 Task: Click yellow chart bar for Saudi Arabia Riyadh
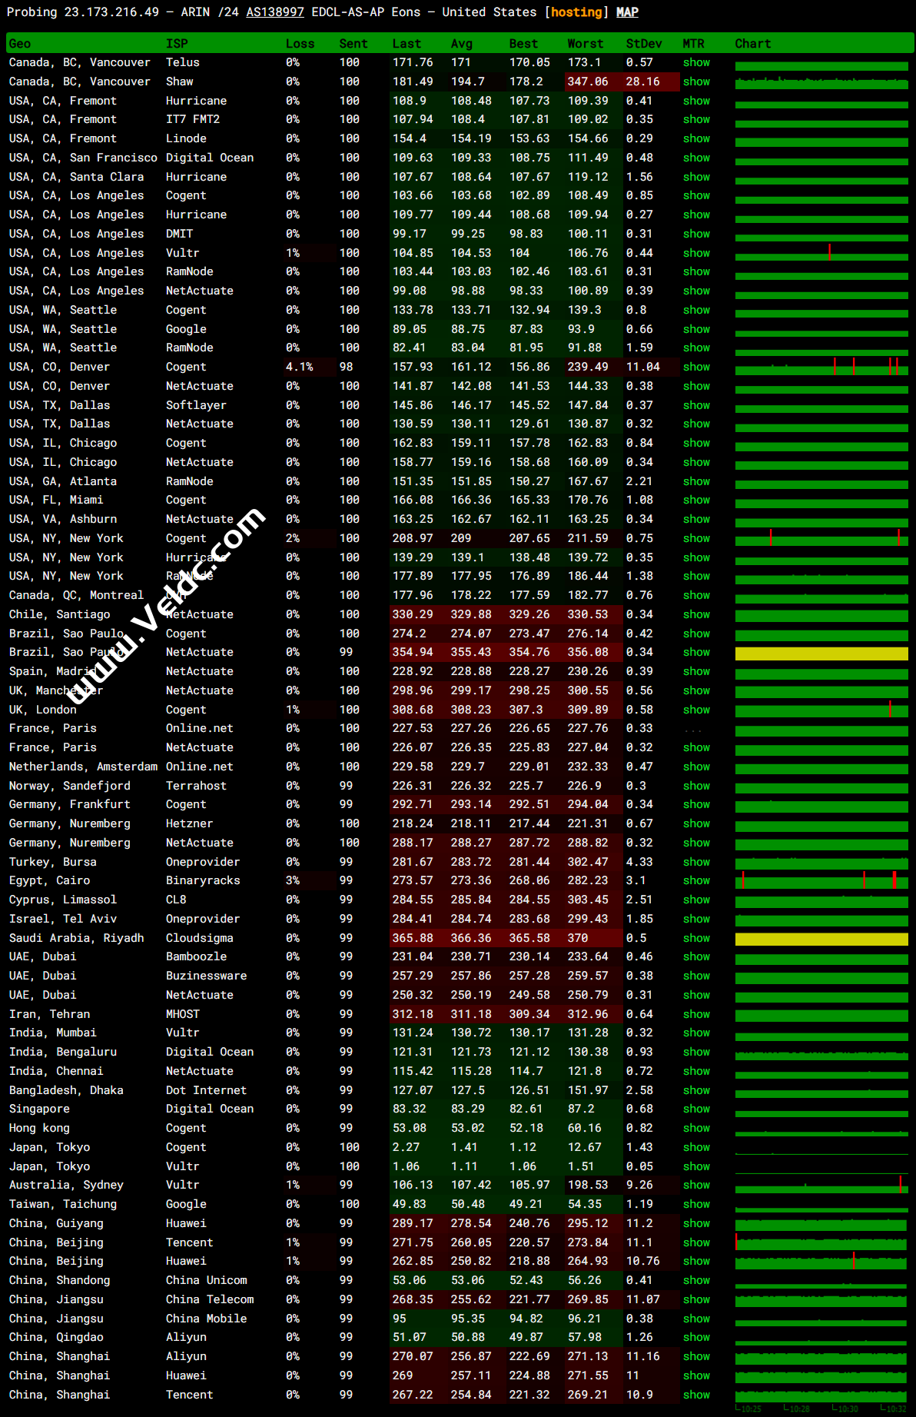coord(821,939)
